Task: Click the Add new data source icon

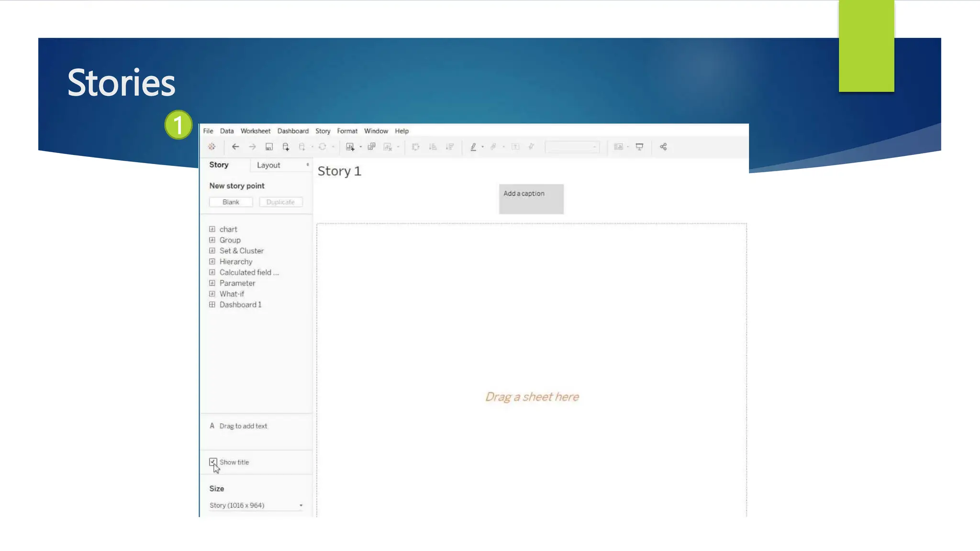Action: click(x=286, y=147)
